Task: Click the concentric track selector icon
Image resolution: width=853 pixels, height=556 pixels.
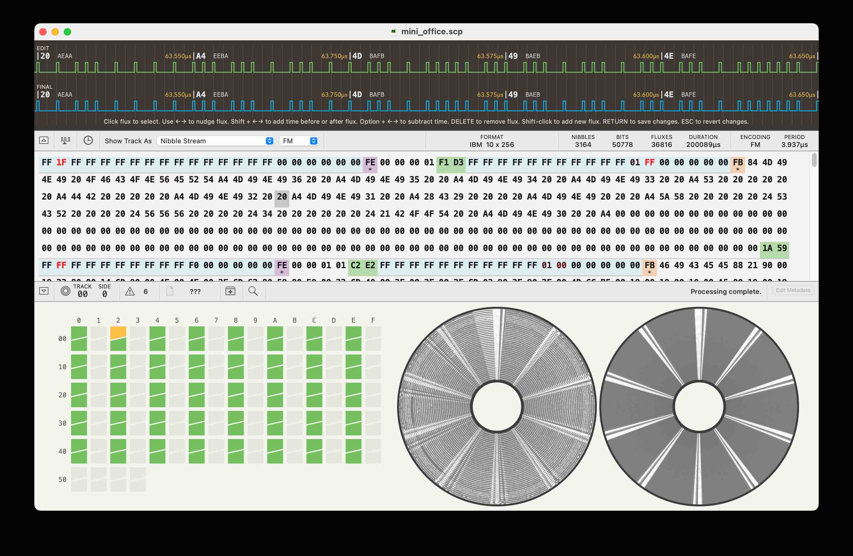Action: pos(65,291)
